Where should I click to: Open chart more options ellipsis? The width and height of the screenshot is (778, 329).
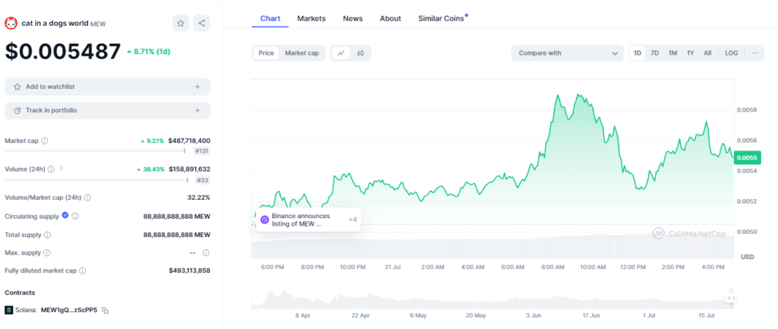pyautogui.click(x=755, y=53)
